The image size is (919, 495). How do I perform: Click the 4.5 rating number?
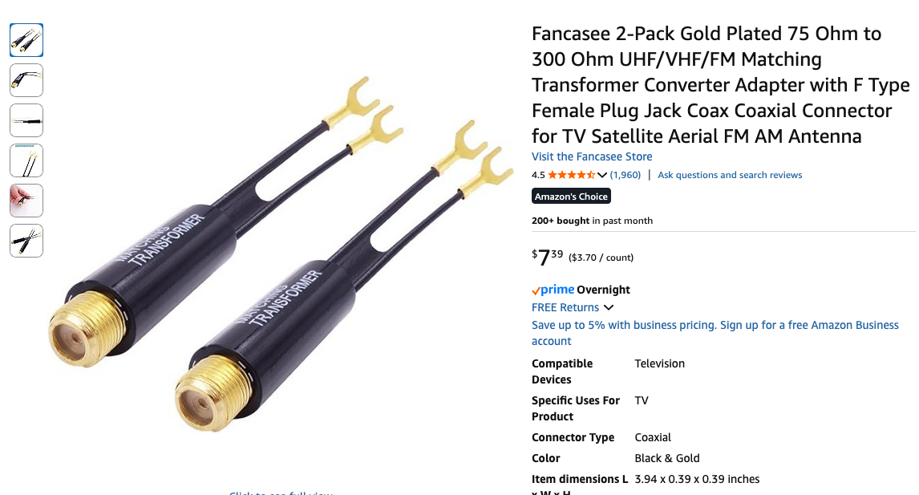tap(538, 175)
